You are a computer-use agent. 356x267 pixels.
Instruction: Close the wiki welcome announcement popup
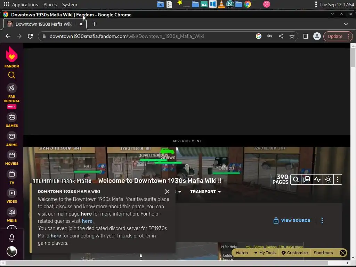click(167, 192)
